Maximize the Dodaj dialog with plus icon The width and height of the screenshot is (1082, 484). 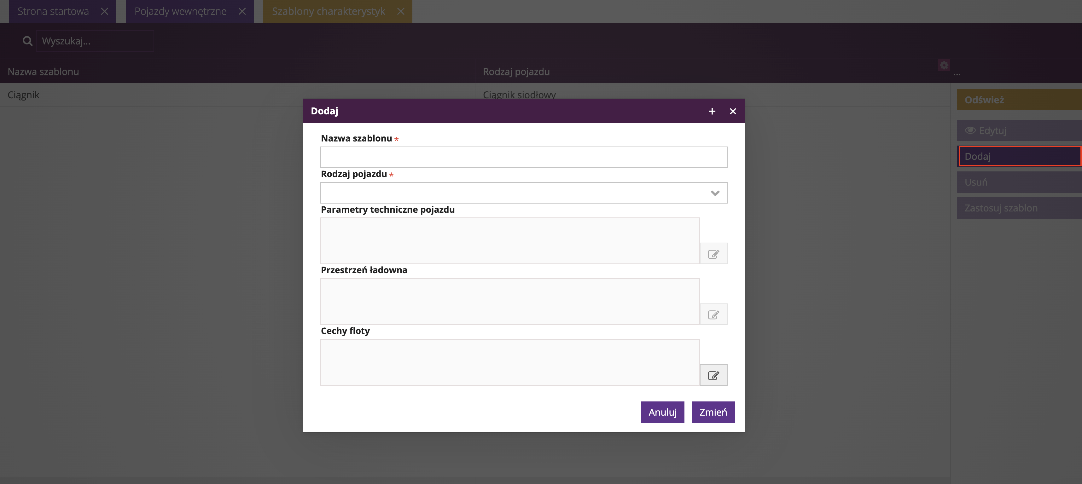[x=712, y=111]
